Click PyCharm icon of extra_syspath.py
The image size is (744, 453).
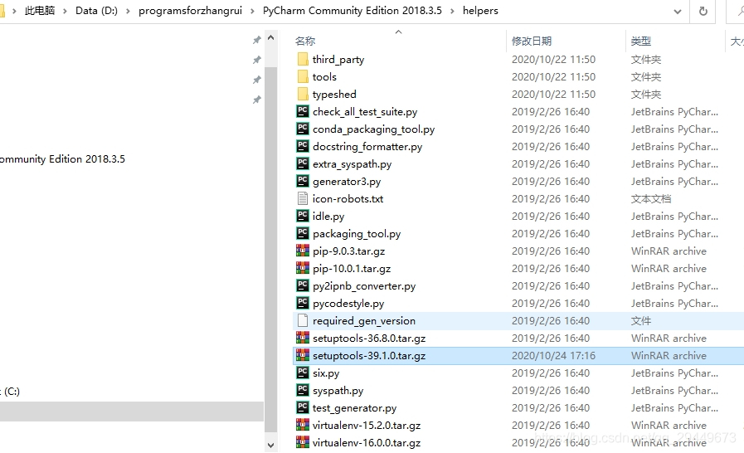pyautogui.click(x=303, y=163)
